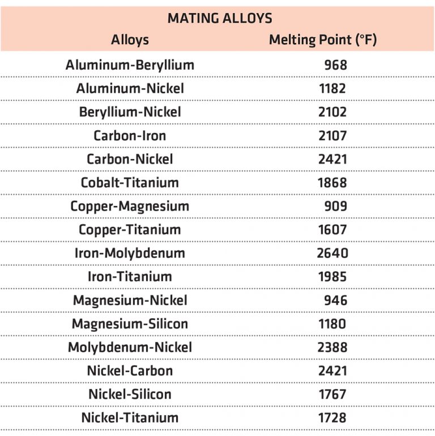Click the melting point value 968
The image size is (435, 436).
pyautogui.click(x=336, y=65)
